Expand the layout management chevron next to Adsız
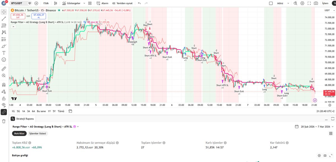The image size is (336, 162). click(288, 4)
